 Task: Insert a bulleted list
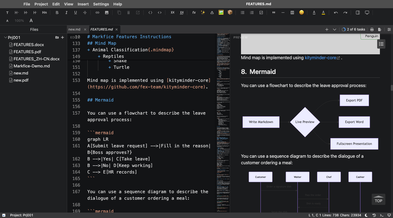(243, 13)
